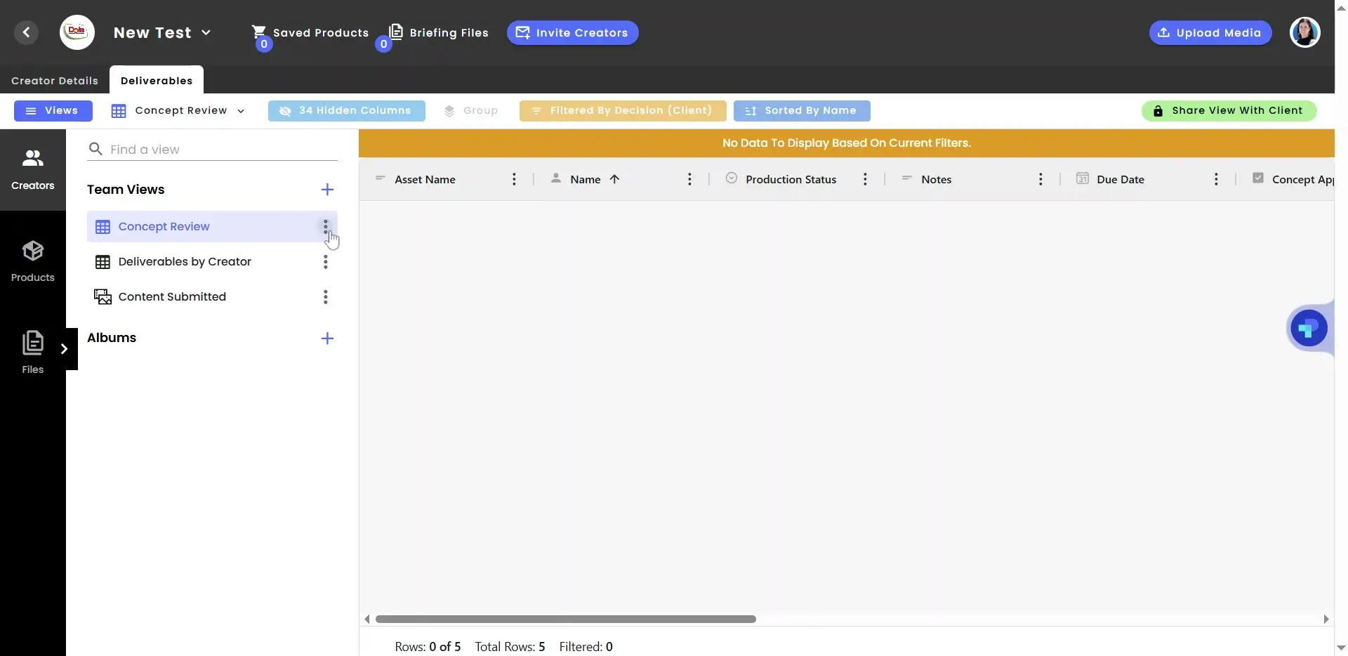Screen dimensions: 1348x656
Task: Open the Concept Review view selector dropdown
Action: pos(241,111)
